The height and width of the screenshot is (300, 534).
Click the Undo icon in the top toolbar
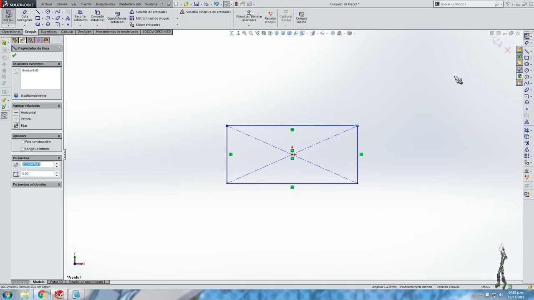click(x=216, y=4)
